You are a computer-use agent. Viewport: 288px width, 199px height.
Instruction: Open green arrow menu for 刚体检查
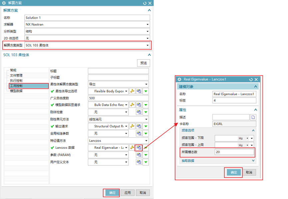point(145,112)
